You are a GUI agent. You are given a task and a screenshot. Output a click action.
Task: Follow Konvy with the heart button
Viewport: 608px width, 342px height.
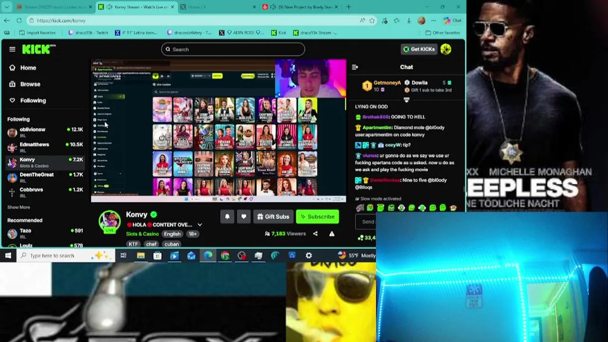click(244, 217)
